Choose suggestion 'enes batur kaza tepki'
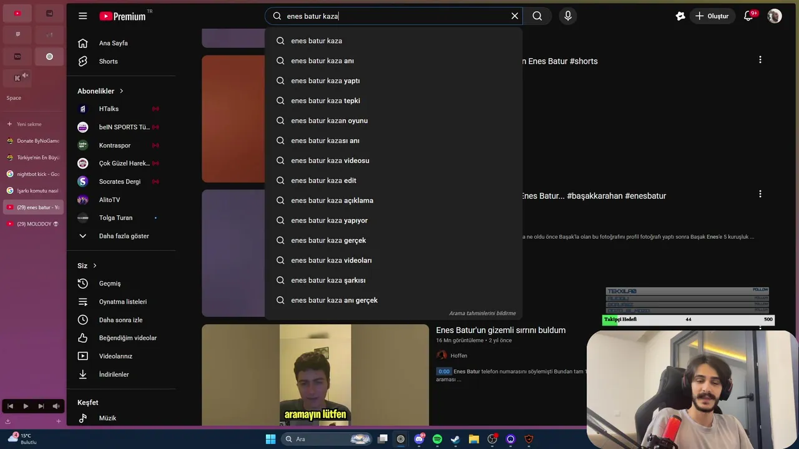Image resolution: width=799 pixels, height=449 pixels. tap(393, 100)
